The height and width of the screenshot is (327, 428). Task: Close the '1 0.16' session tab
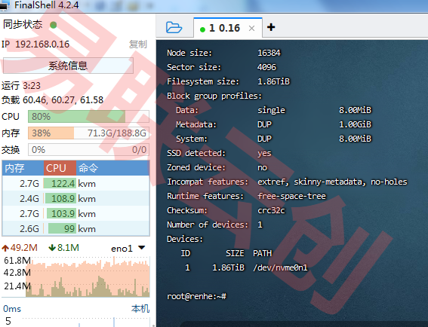(251, 29)
